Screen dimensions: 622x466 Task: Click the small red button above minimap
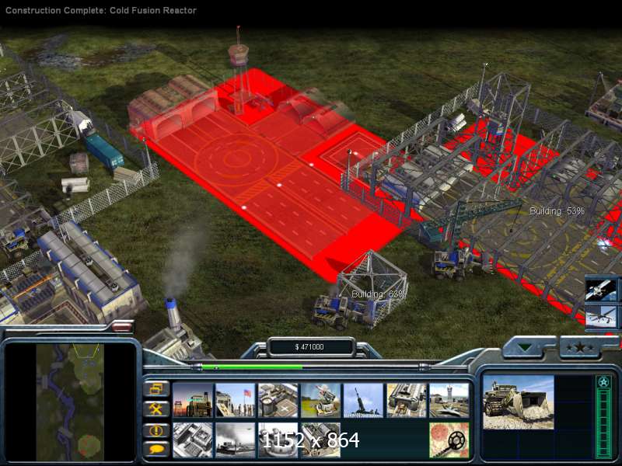click(x=122, y=326)
